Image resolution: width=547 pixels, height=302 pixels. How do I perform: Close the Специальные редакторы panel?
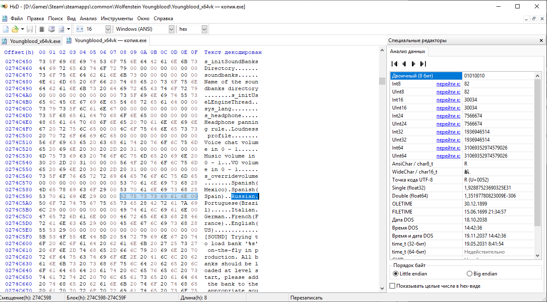coord(541,40)
